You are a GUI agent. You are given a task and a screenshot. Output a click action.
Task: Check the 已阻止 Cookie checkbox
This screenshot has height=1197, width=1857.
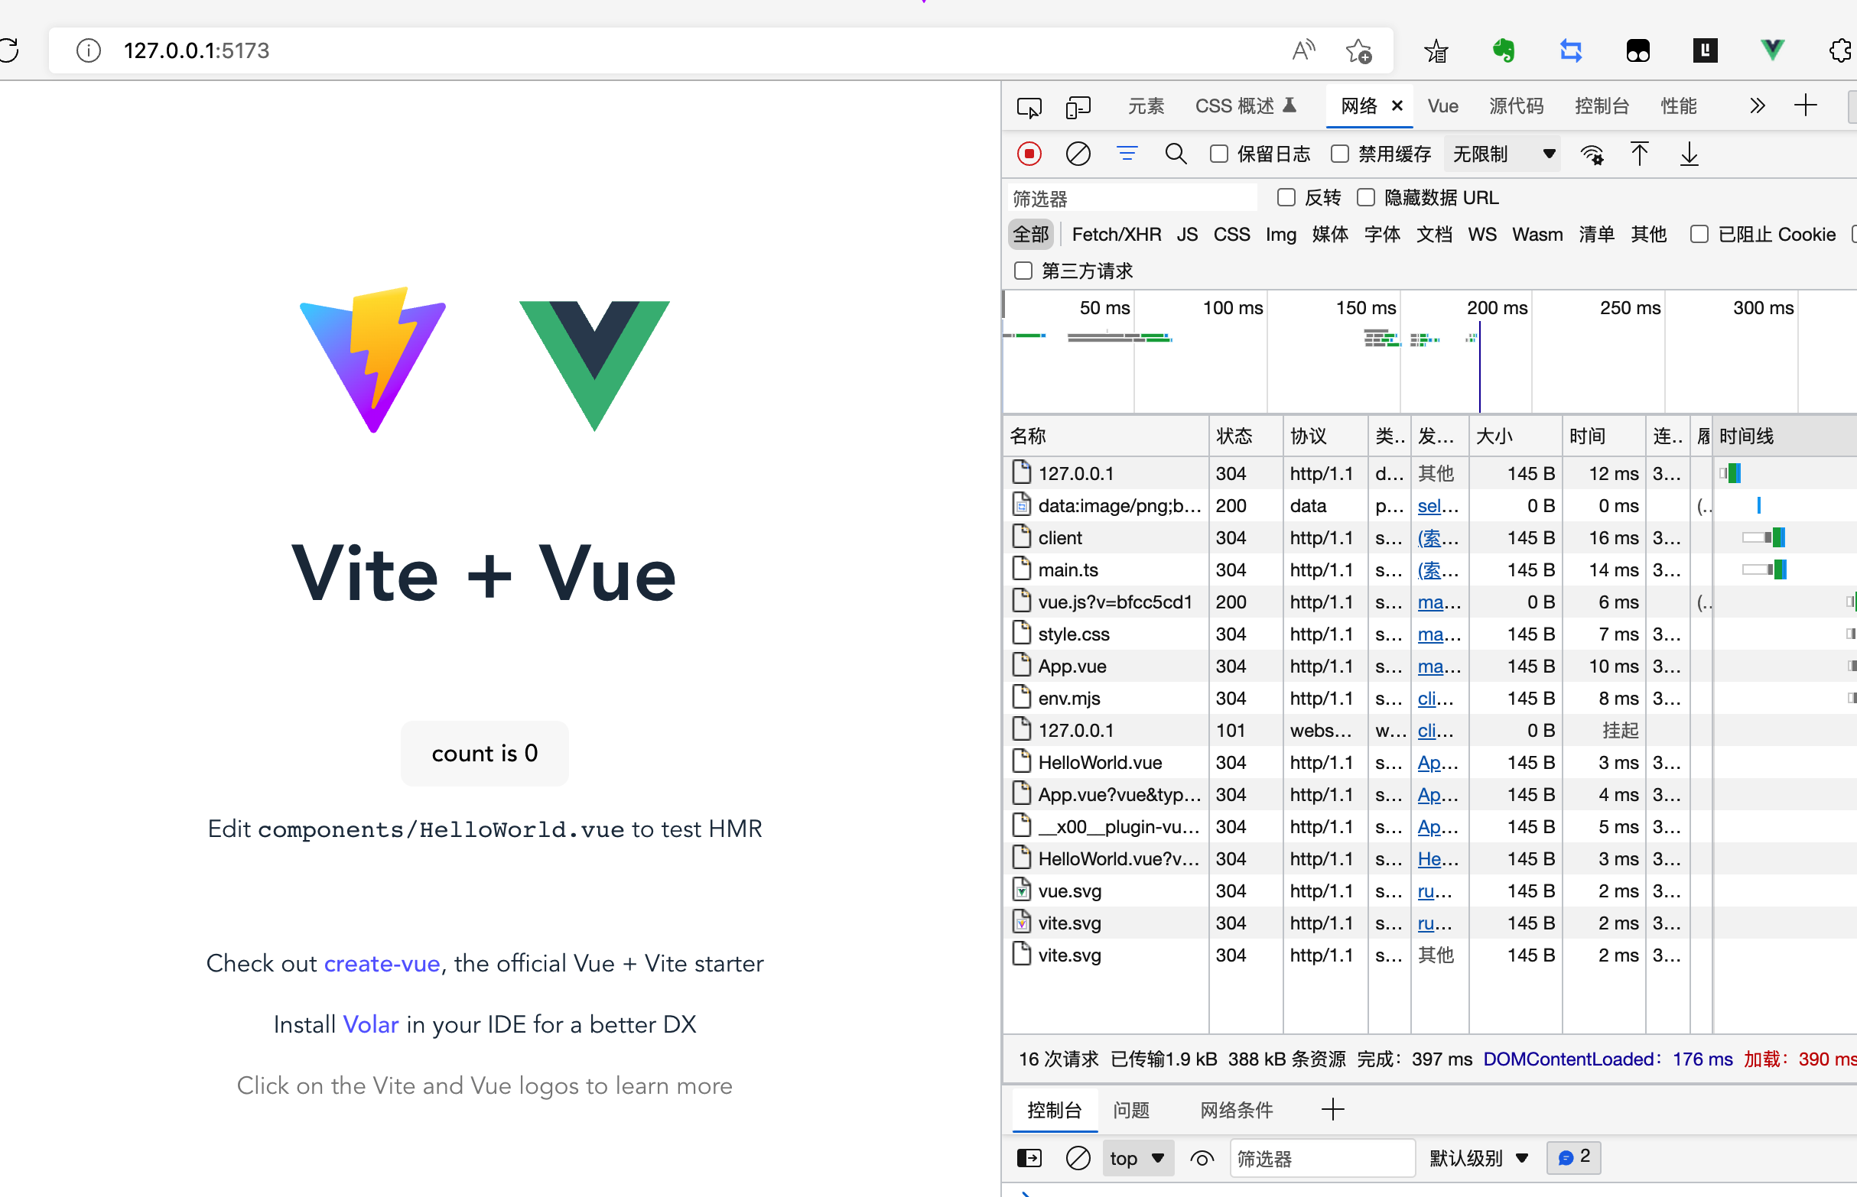coord(1699,234)
